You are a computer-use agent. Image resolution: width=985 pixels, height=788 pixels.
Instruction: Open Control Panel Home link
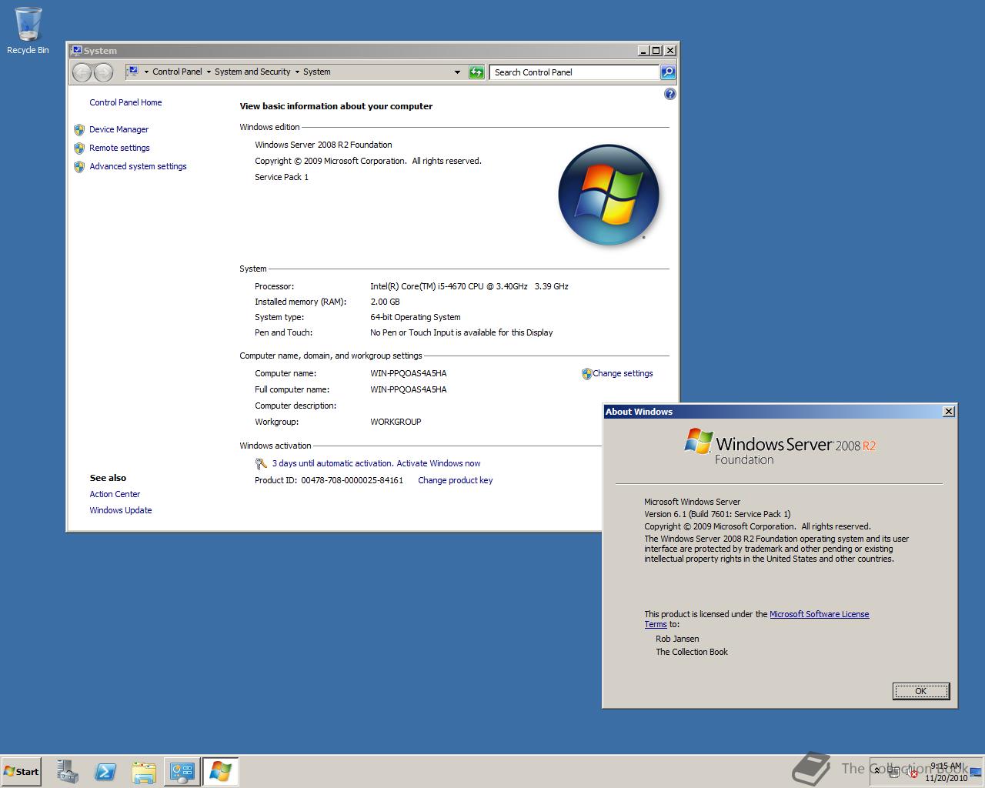tap(125, 102)
